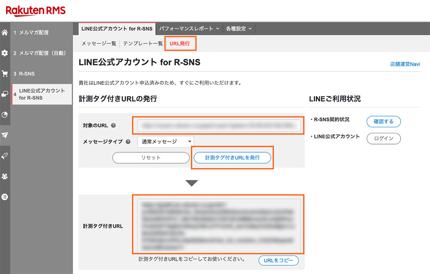Viewport: 430px width, 274px height.
Task: Click the list circle sidebar icon
Action: tap(5, 197)
